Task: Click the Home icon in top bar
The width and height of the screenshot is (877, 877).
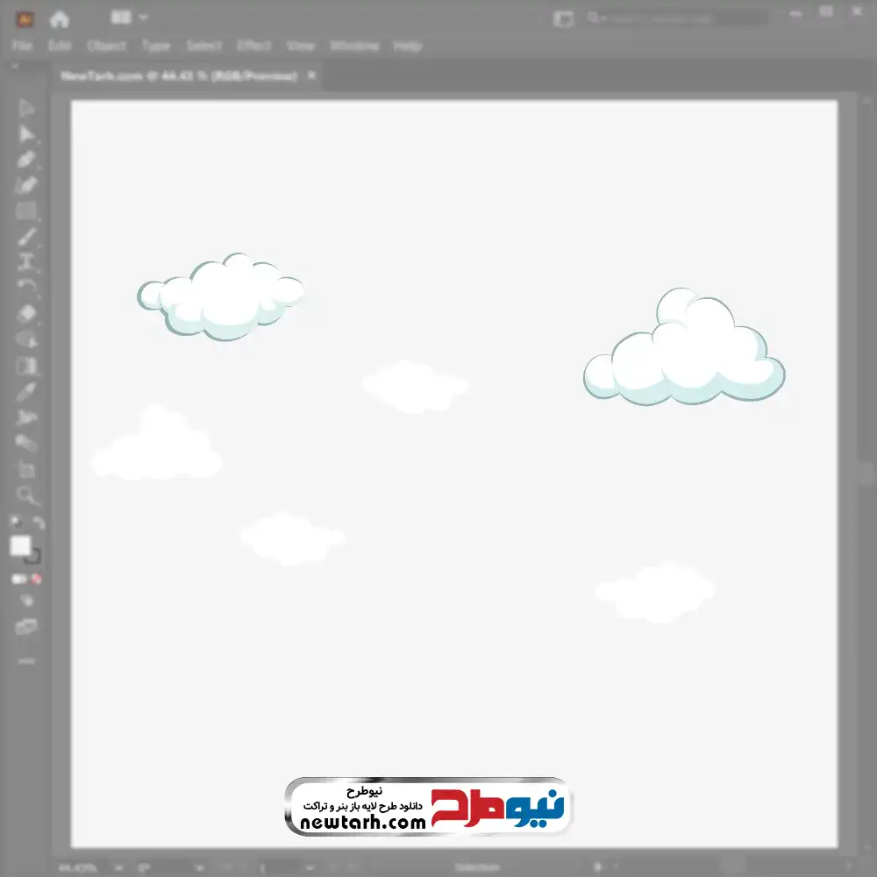Action: tap(59, 18)
